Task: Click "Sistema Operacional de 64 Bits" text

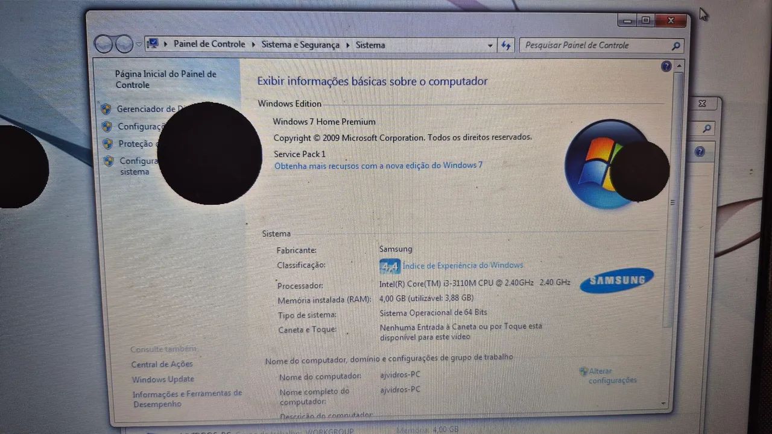Action: (433, 313)
